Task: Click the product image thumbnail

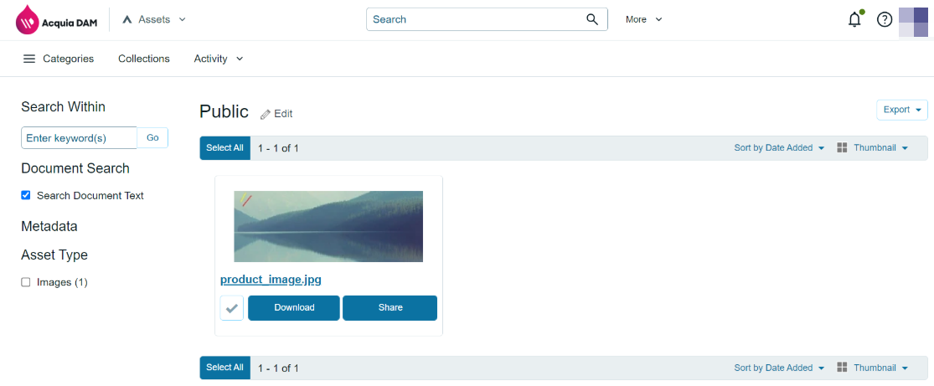Action: point(328,226)
